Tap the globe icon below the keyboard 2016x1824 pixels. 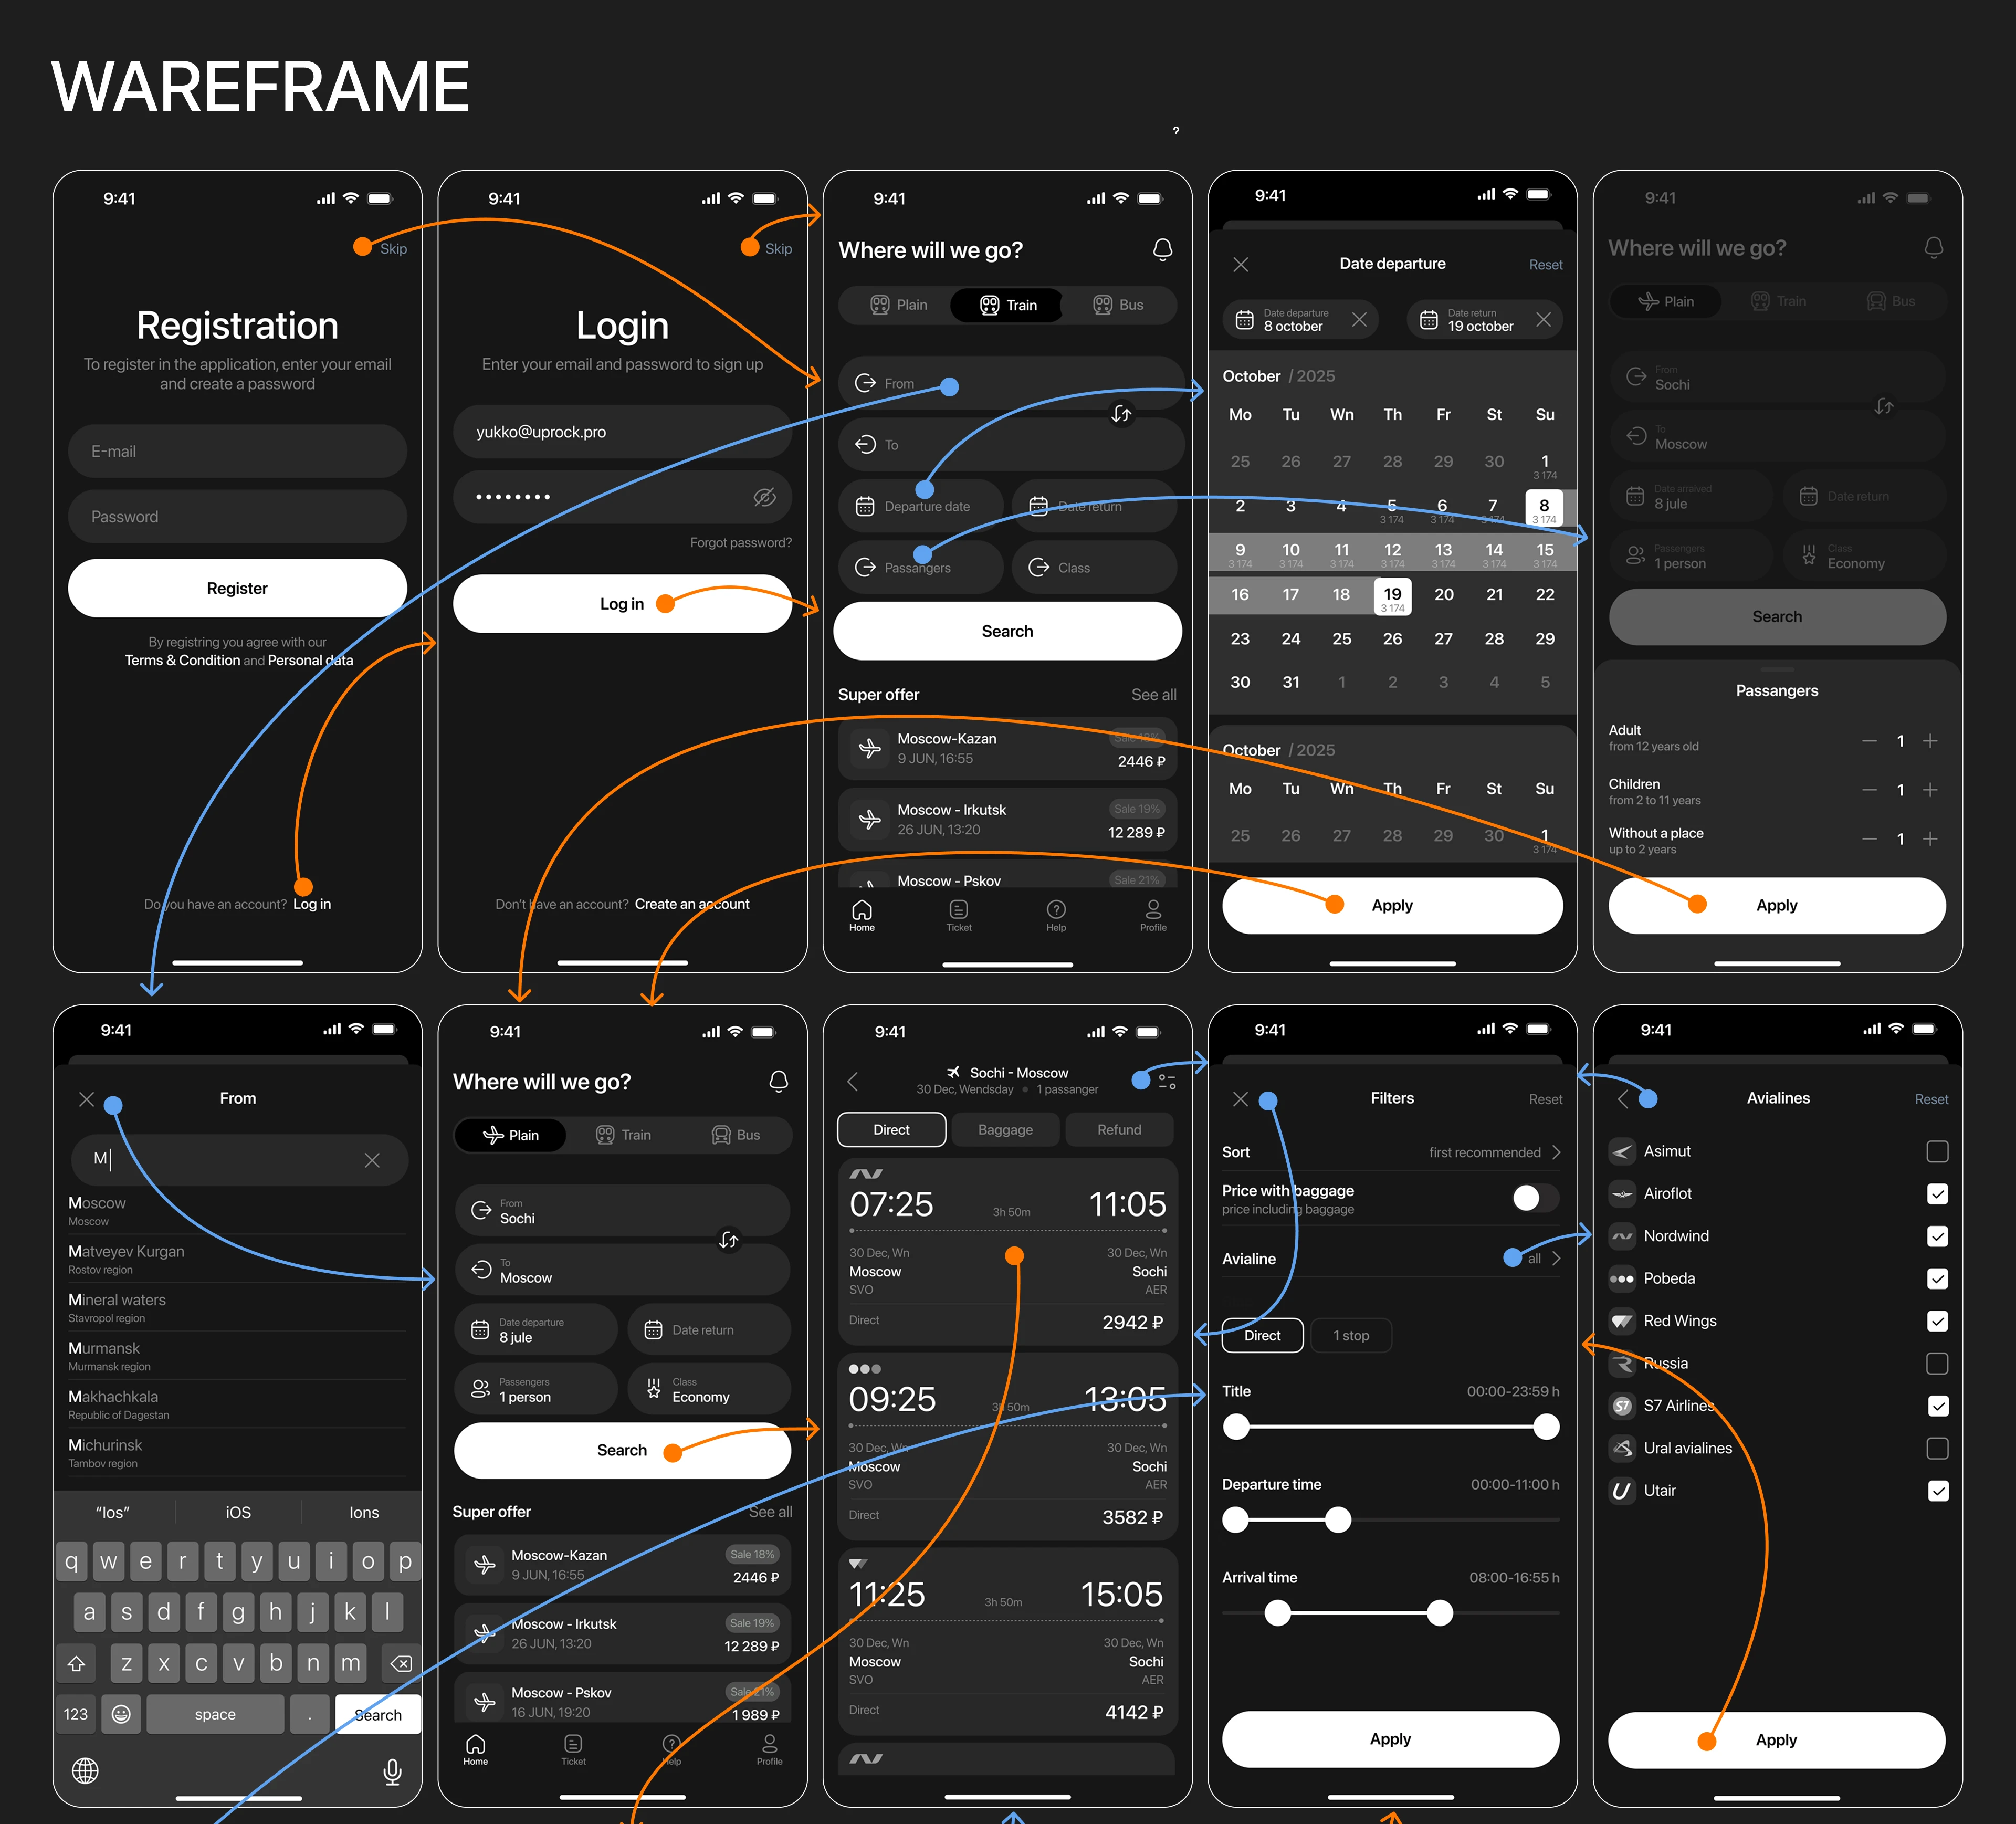[86, 1771]
